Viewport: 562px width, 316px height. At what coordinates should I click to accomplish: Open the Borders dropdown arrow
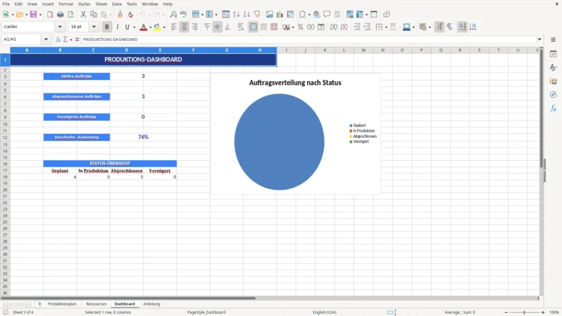click(x=386, y=27)
